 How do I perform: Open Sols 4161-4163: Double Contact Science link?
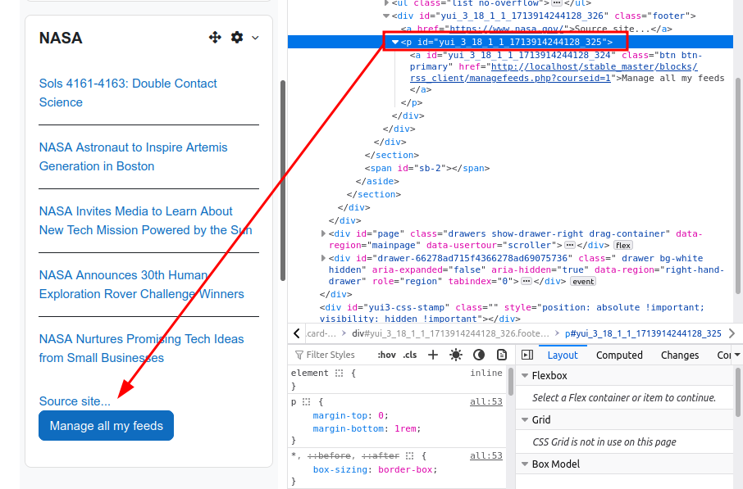127,93
